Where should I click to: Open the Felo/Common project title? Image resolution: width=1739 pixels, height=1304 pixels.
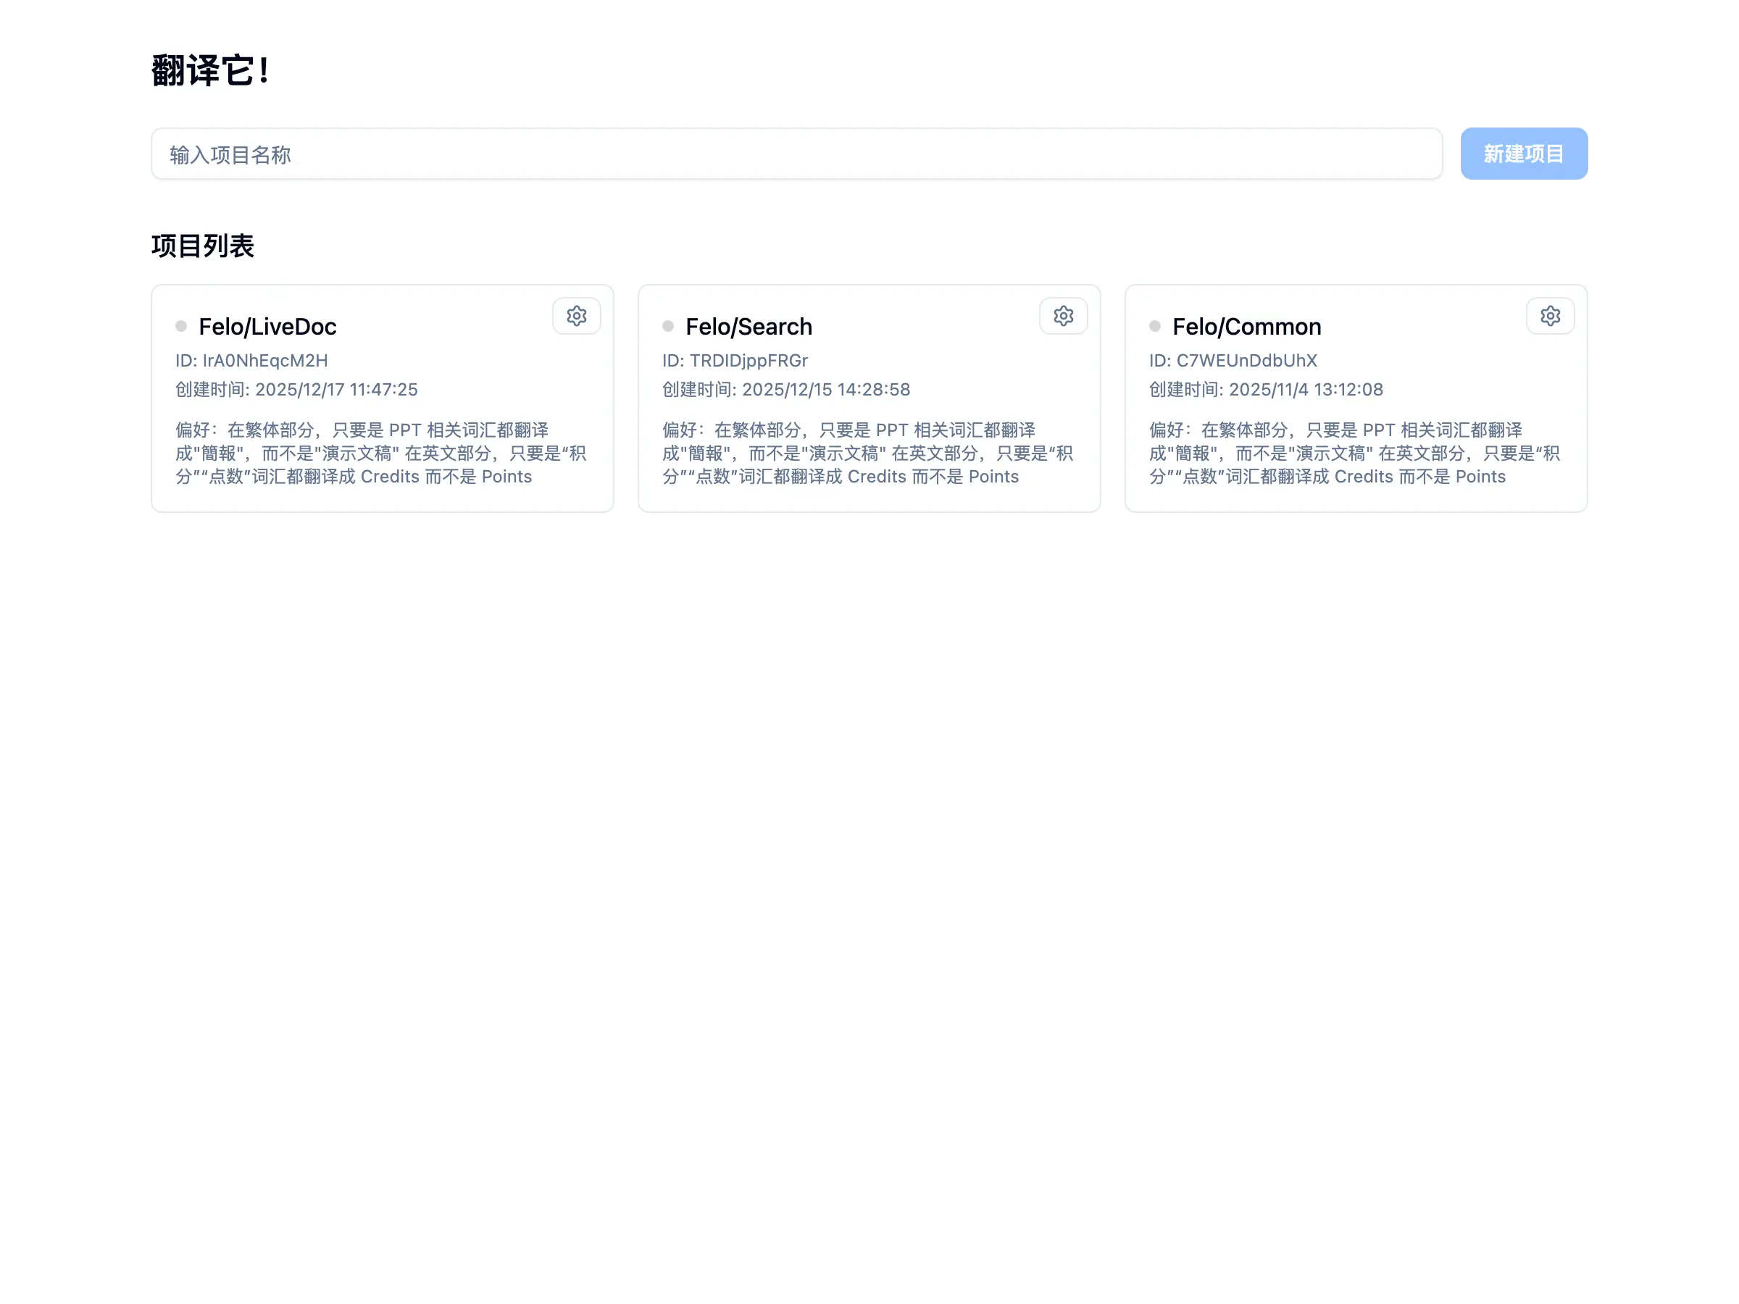[x=1246, y=326]
